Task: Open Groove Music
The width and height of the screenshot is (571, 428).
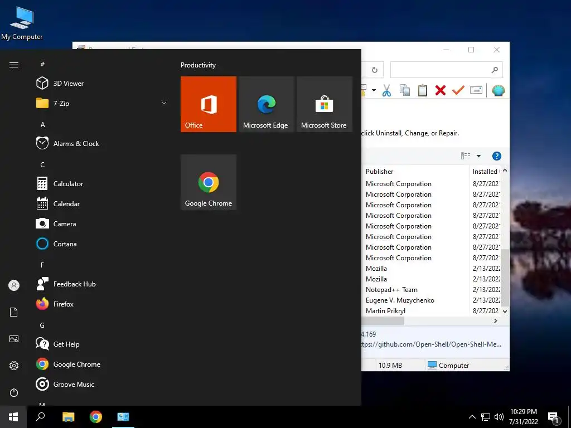Action: click(x=74, y=384)
